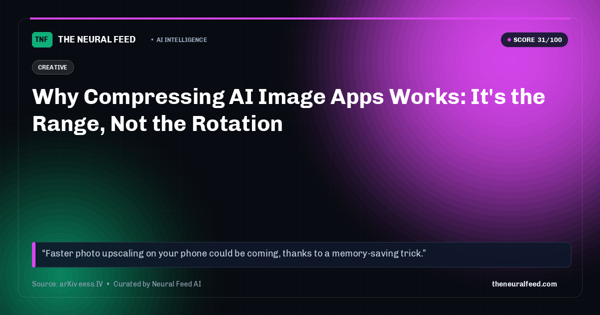600x315 pixels.
Task: Select the AI INTELLIGENCE label
Action: point(181,40)
